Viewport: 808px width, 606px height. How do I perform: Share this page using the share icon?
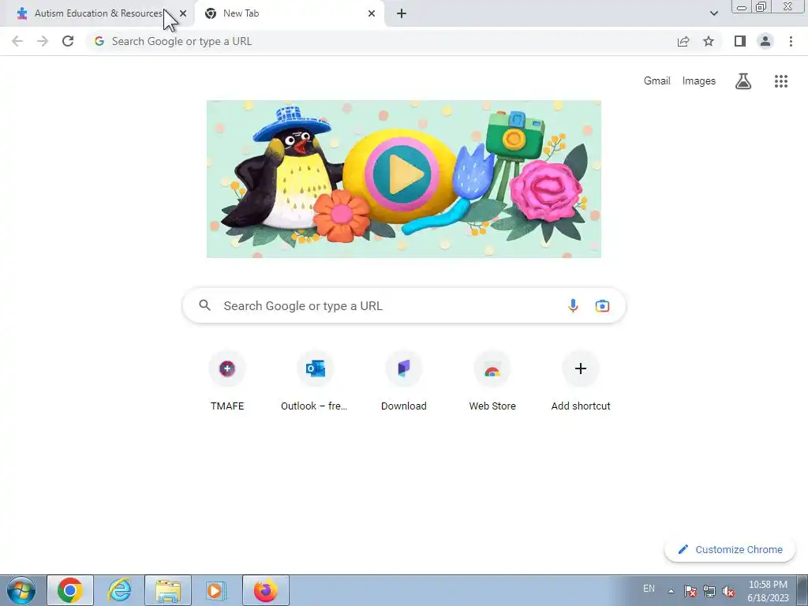pos(683,41)
